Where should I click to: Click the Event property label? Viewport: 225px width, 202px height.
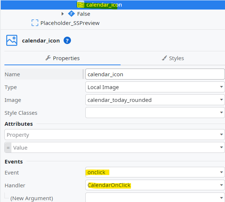[12, 173]
